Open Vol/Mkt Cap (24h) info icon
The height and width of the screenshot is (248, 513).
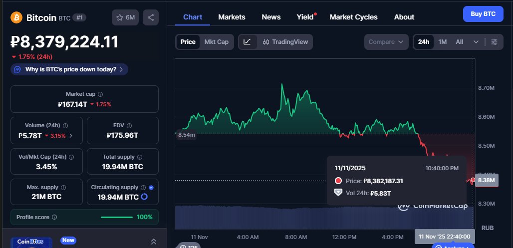tap(71, 157)
